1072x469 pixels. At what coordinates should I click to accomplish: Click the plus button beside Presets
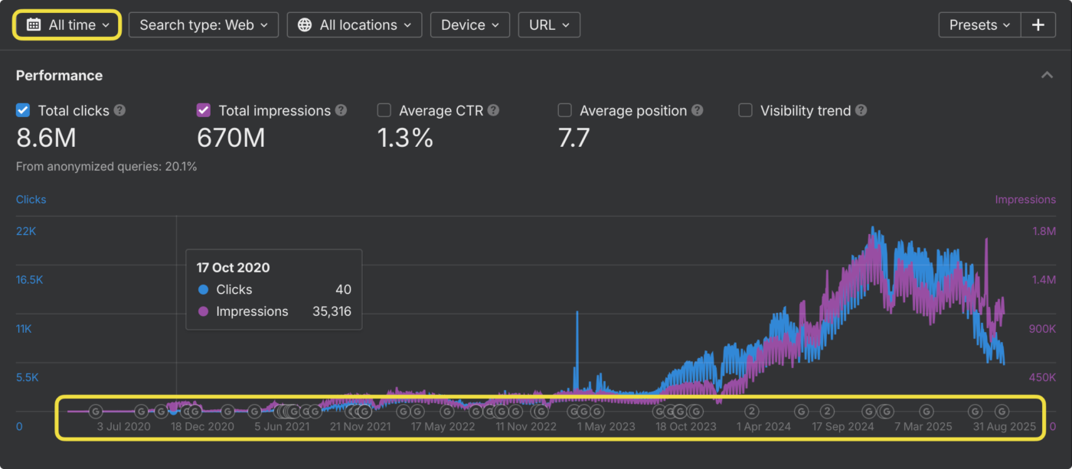click(x=1038, y=24)
